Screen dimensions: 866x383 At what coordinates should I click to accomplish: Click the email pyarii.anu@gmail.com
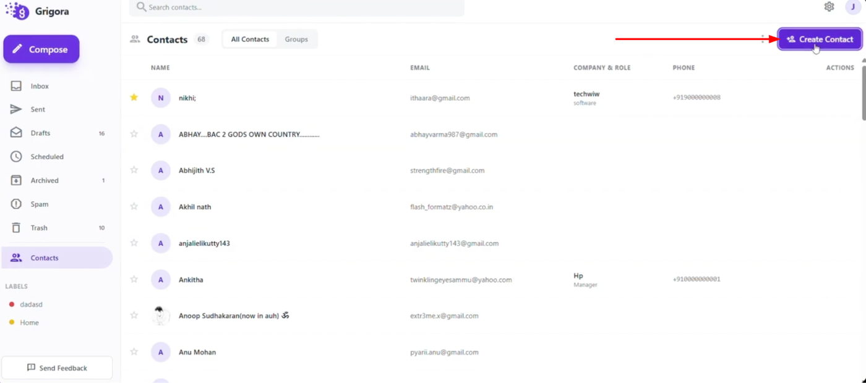(444, 352)
